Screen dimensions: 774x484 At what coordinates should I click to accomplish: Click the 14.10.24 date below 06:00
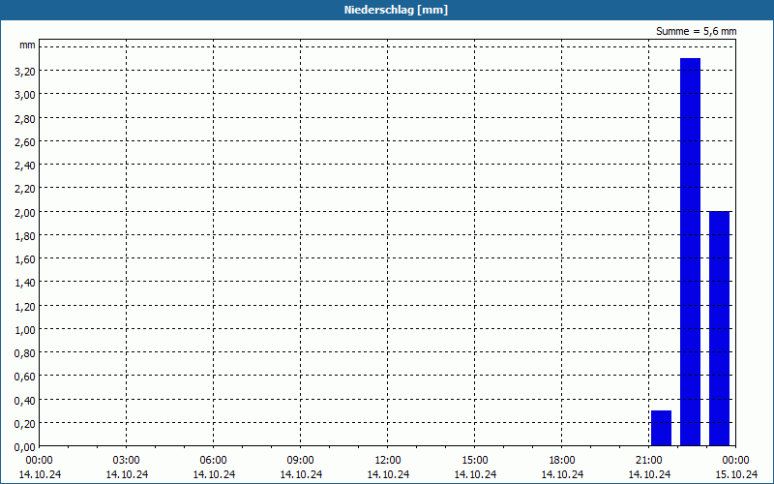coord(214,474)
